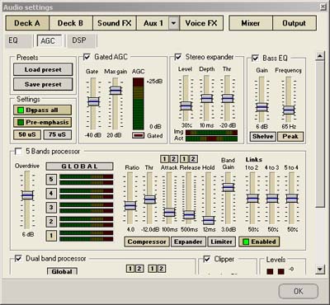Click the Hold slider handle
Viewport: 330px width, 305px height.
[x=209, y=220]
